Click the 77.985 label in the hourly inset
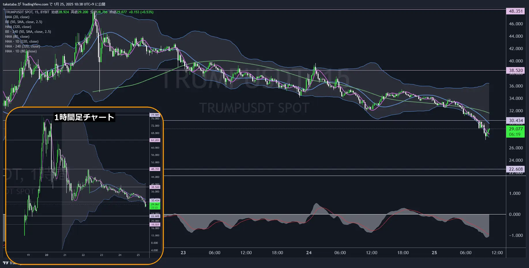This screenshot has width=529, height=268. 155,115
